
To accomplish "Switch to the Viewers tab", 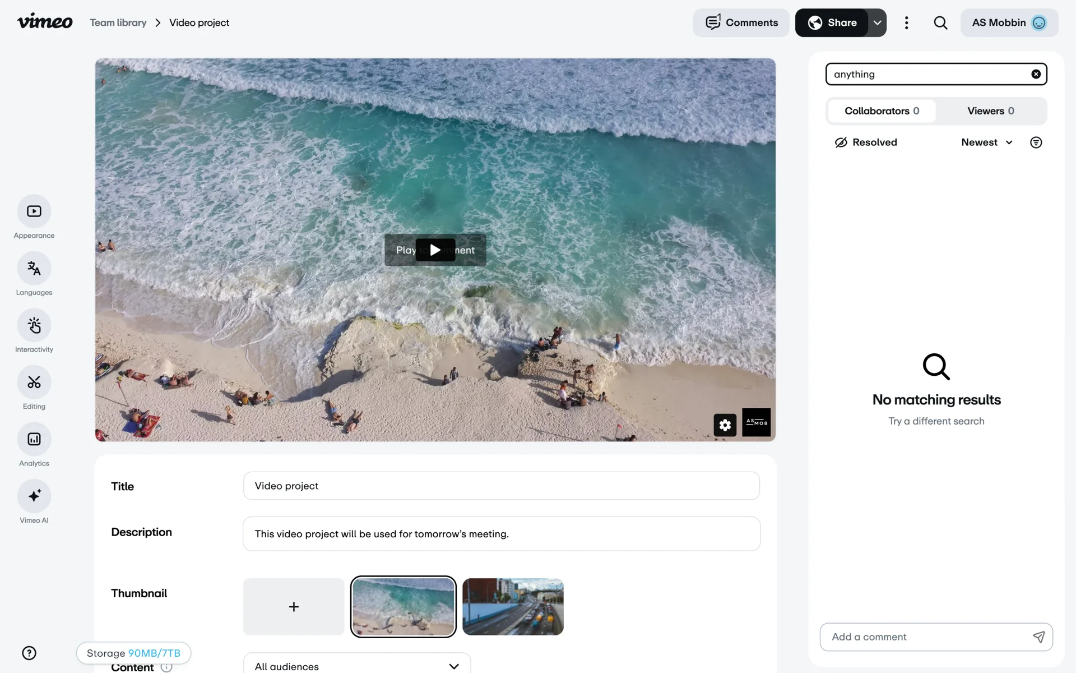I will (990, 111).
